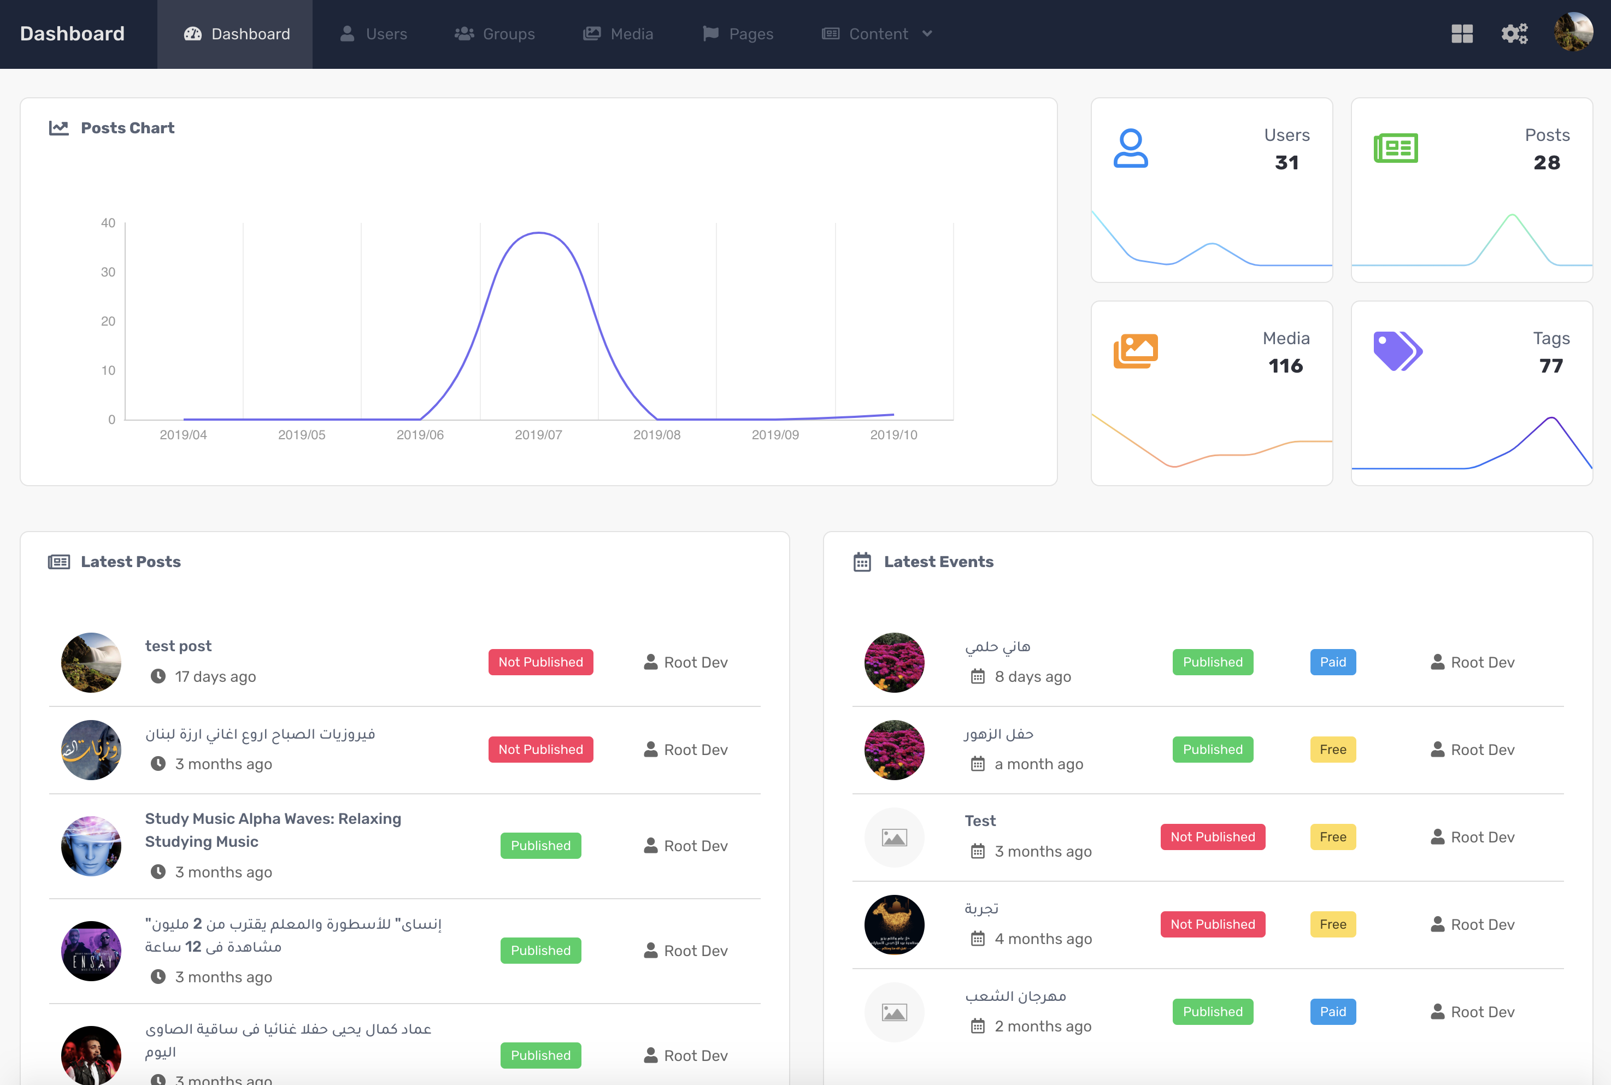Image resolution: width=1611 pixels, height=1085 pixels.
Task: Click Published badge on إنساى post
Action: 541,951
